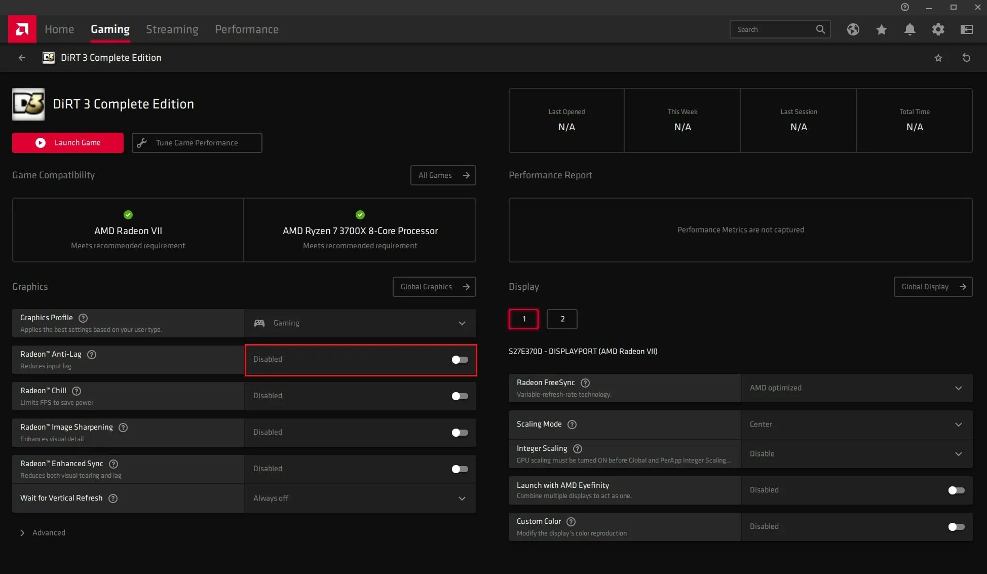Enable Radeon Image Sharpening toggle
Screen dimensions: 987x574
point(460,433)
